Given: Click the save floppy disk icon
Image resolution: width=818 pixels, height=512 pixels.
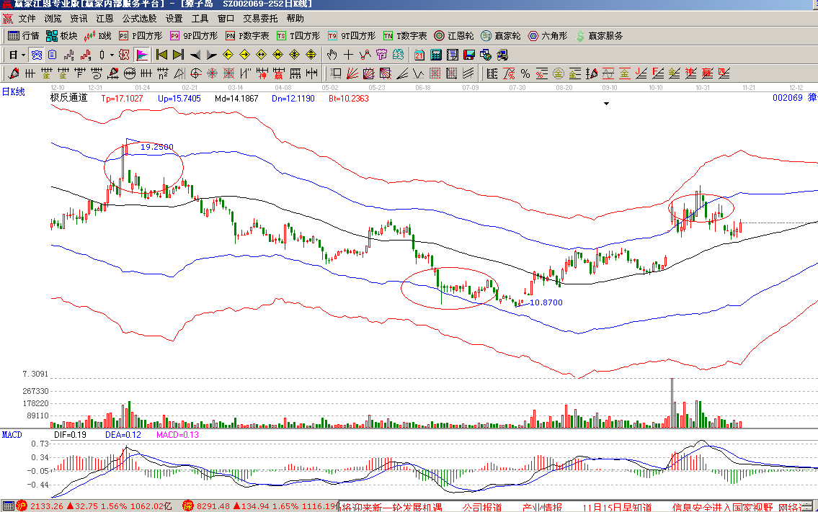Looking at the screenshot, I should [x=469, y=54].
